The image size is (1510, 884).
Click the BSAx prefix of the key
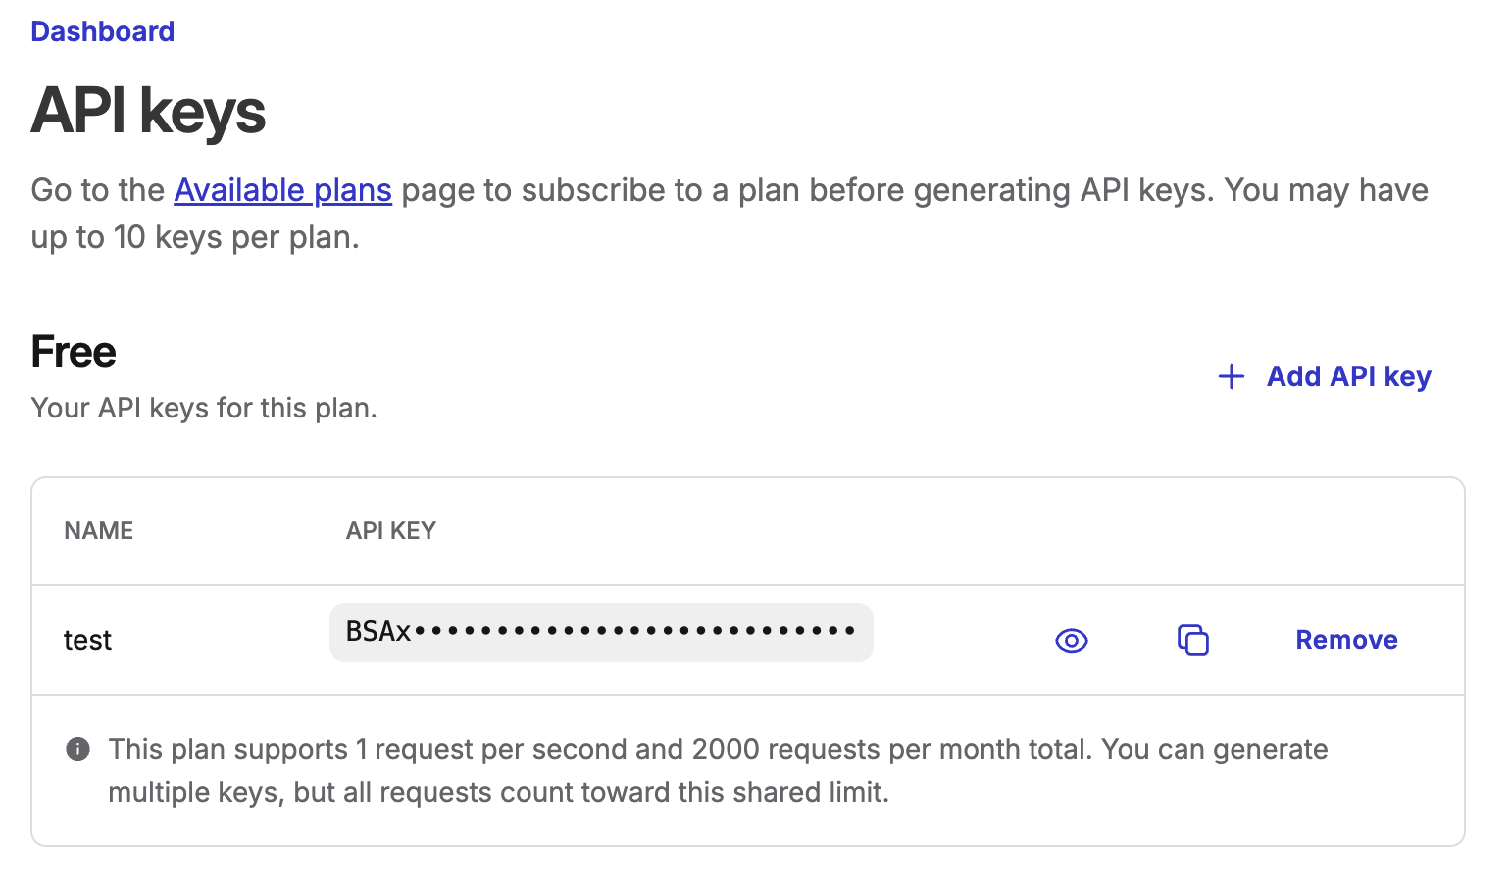tap(378, 632)
